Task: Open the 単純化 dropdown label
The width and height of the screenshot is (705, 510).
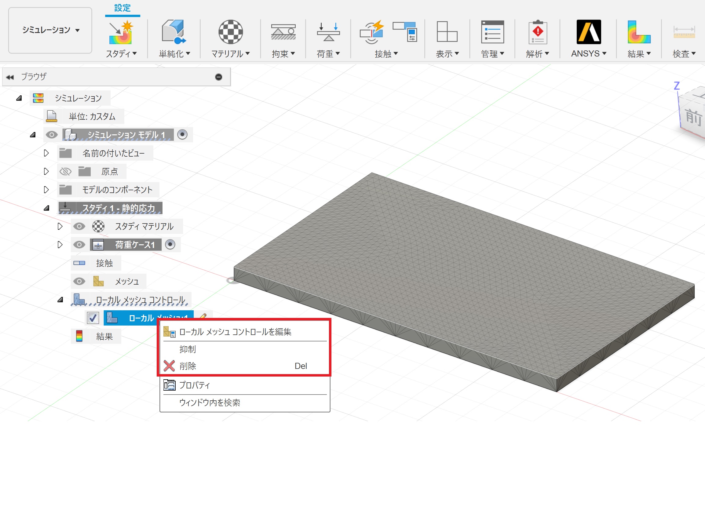Action: coord(174,54)
